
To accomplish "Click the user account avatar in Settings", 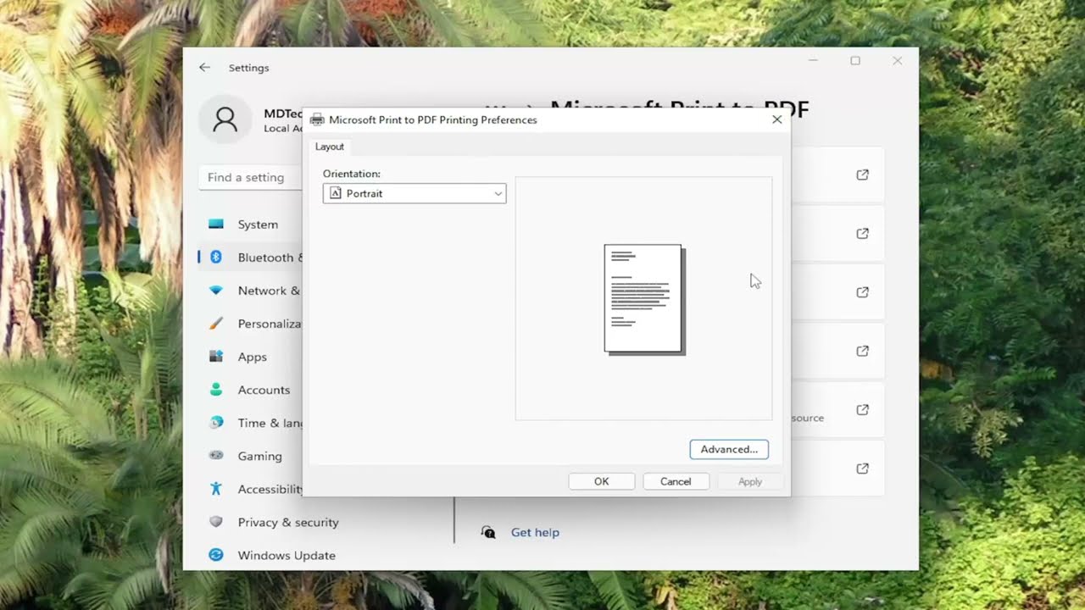I will [225, 119].
